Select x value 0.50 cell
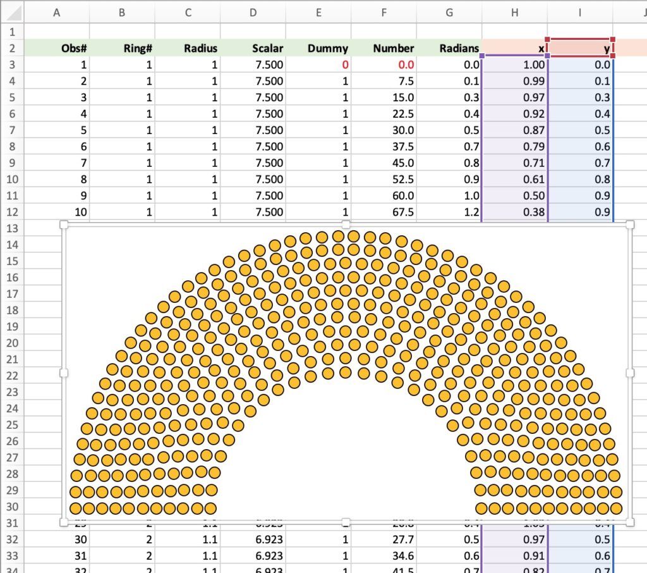Viewport: 647px width, 573px height. click(x=514, y=195)
